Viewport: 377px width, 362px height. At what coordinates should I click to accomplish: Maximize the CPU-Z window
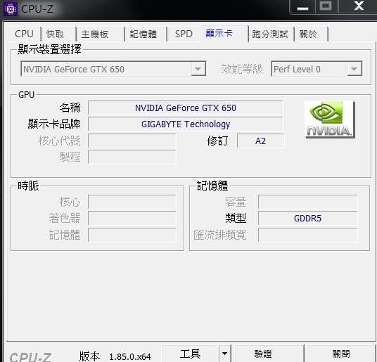(x=326, y=6)
